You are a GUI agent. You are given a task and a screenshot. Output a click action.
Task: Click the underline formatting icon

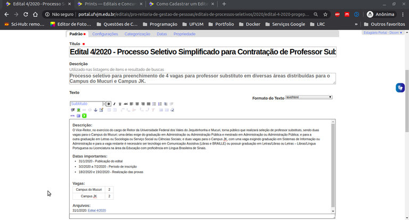[120, 104]
